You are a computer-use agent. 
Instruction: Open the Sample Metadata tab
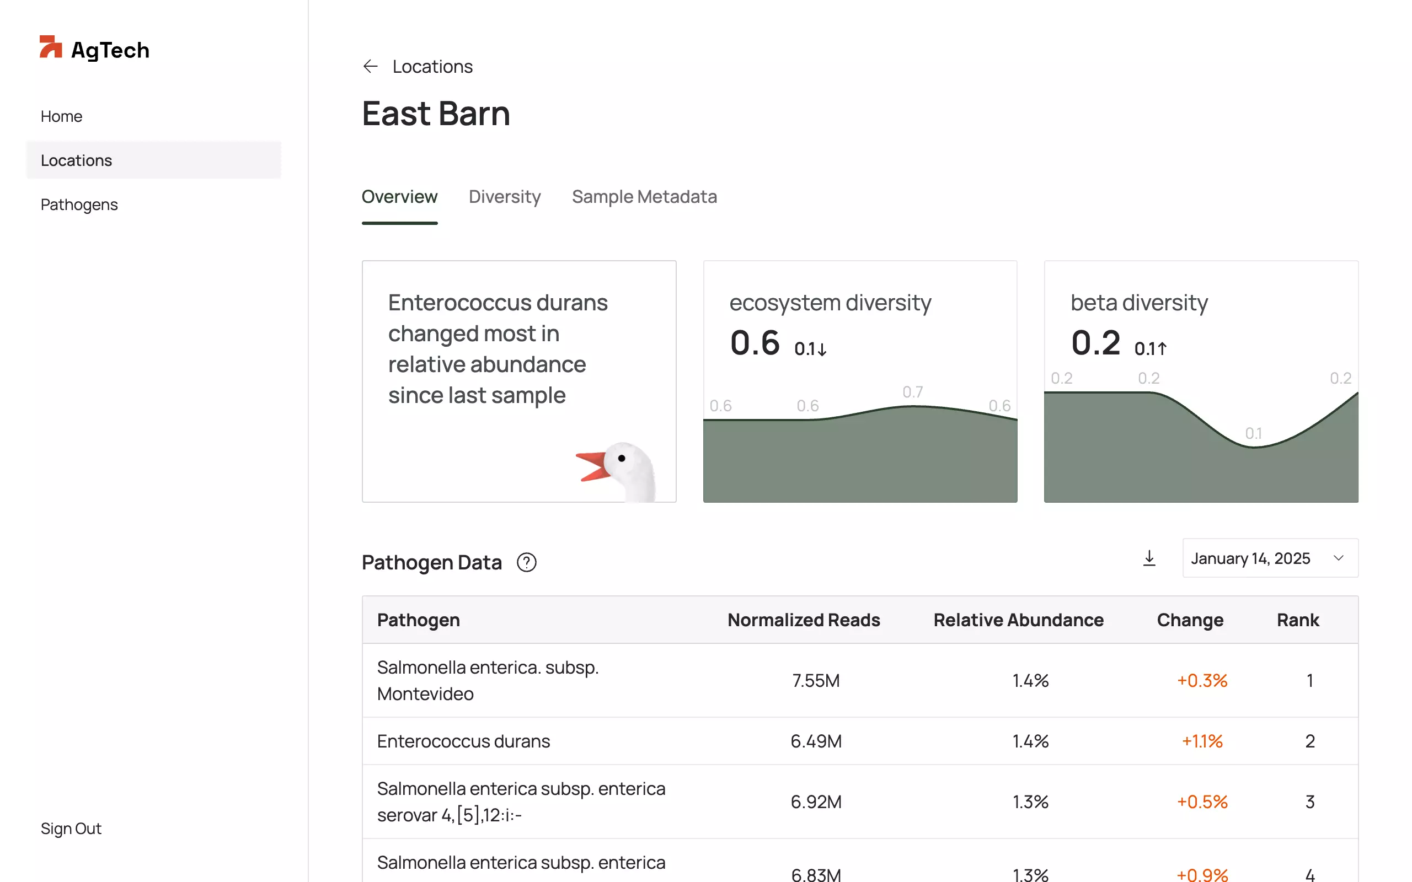tap(644, 197)
